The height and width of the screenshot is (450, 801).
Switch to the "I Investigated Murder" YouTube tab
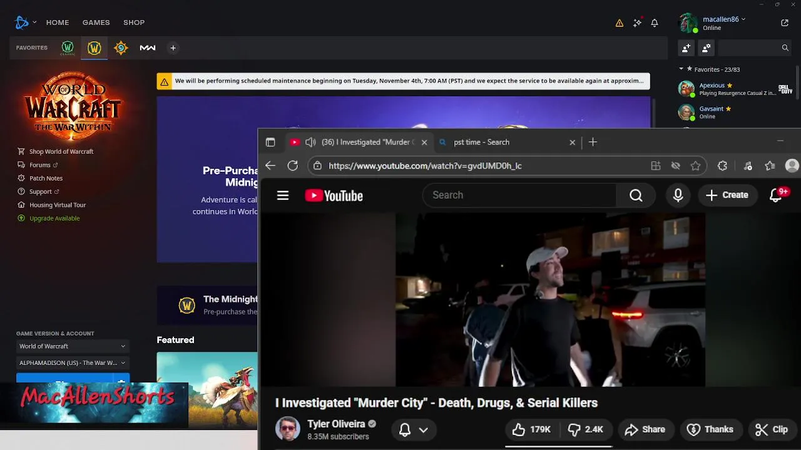pyautogui.click(x=359, y=142)
